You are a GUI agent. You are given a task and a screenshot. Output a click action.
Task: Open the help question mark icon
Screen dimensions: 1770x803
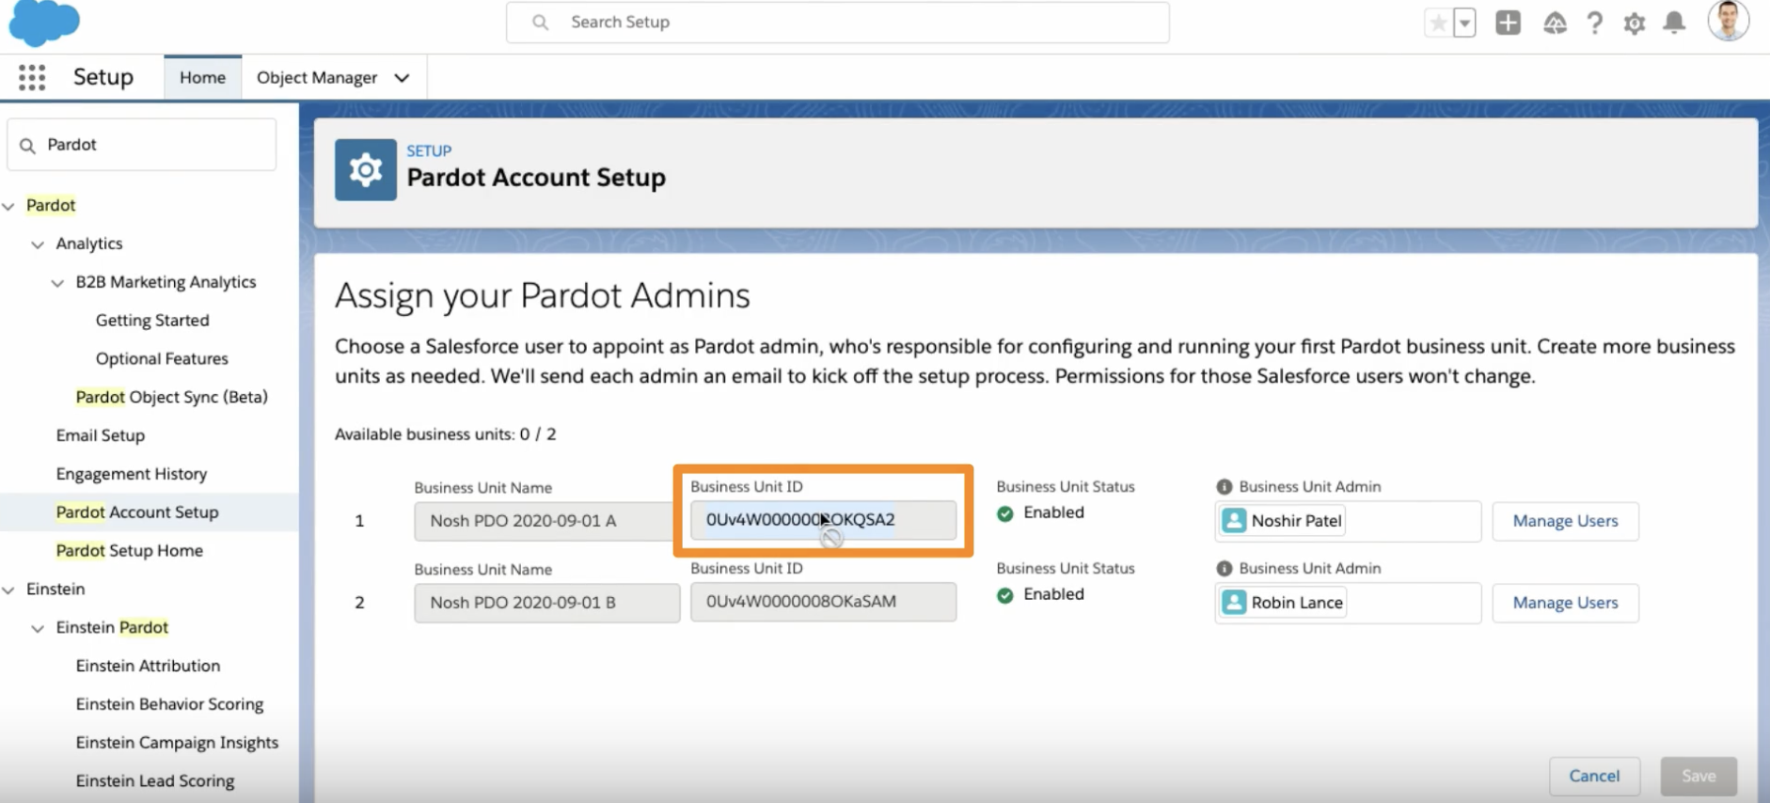(1595, 23)
